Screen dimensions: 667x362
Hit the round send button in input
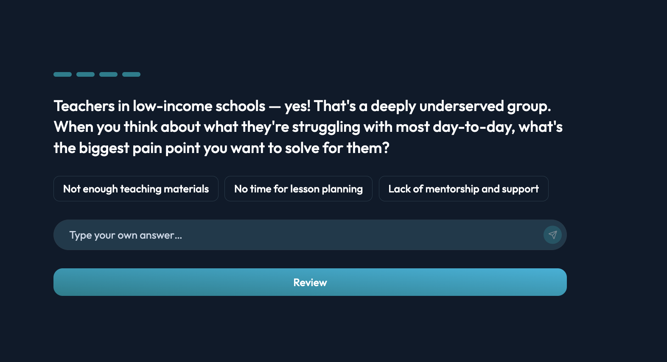click(552, 235)
